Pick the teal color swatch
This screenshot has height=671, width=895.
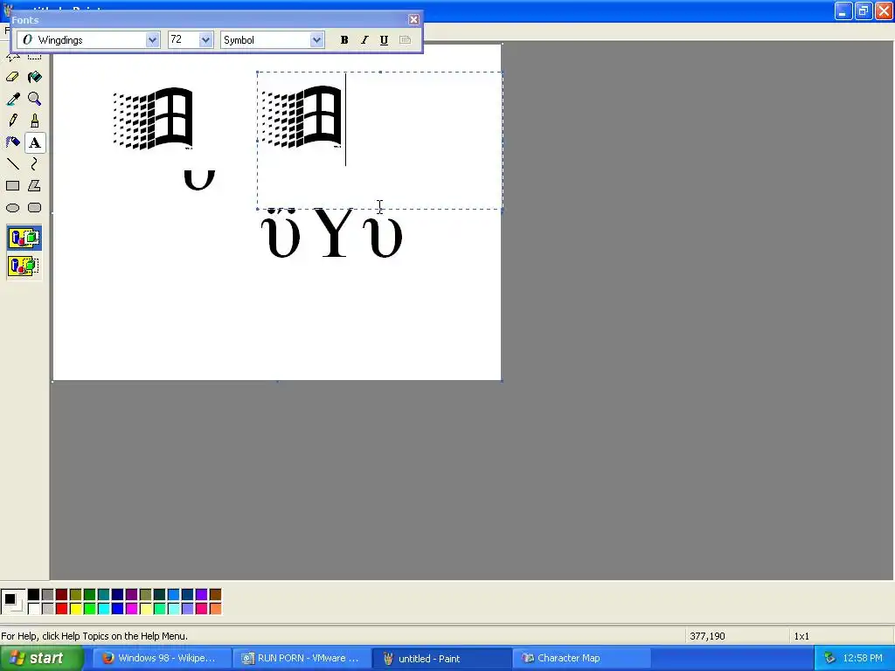[x=104, y=594]
